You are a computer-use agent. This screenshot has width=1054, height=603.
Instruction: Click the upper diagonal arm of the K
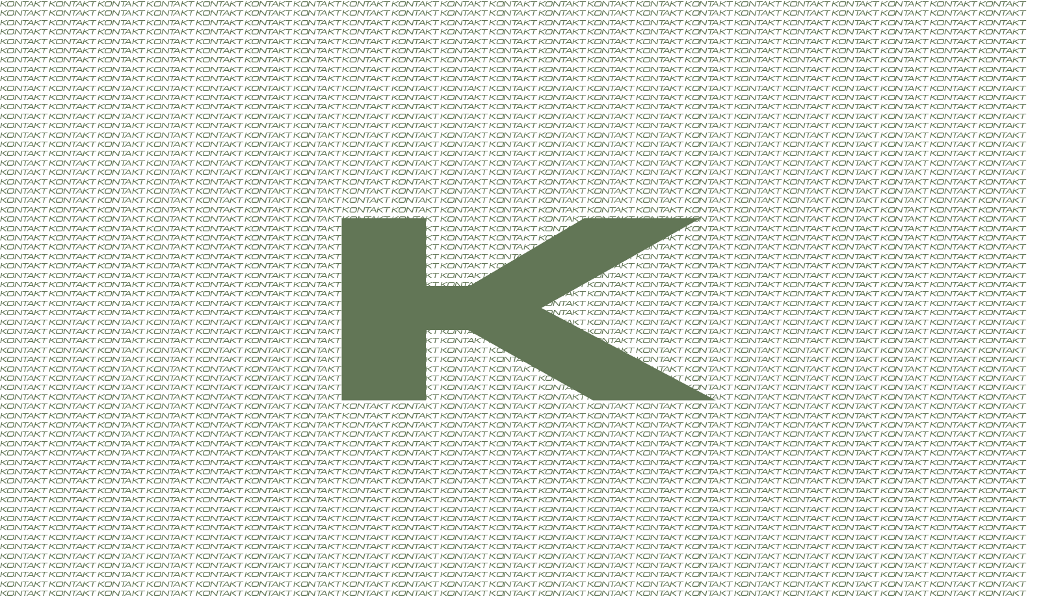pos(585,260)
